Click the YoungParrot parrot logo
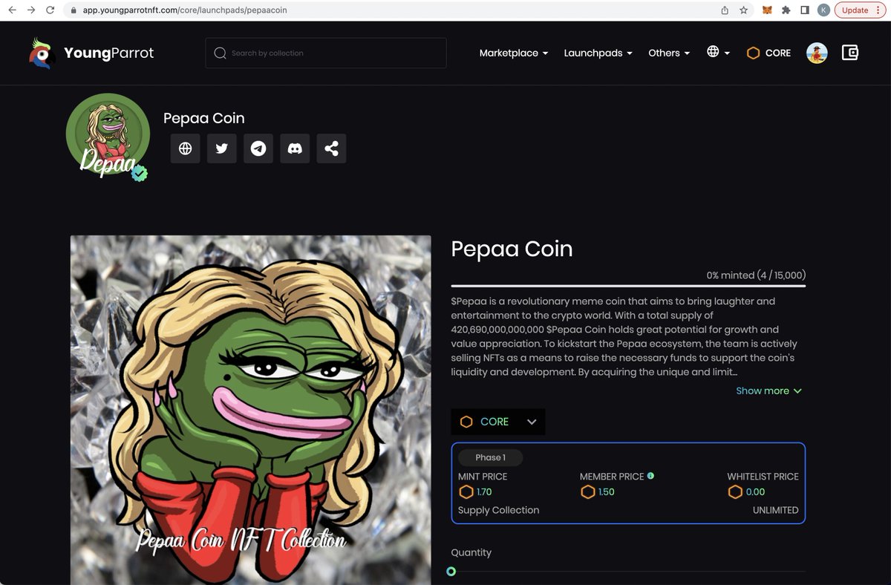 [42, 53]
